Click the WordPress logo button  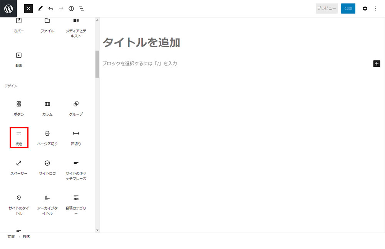coord(8,8)
